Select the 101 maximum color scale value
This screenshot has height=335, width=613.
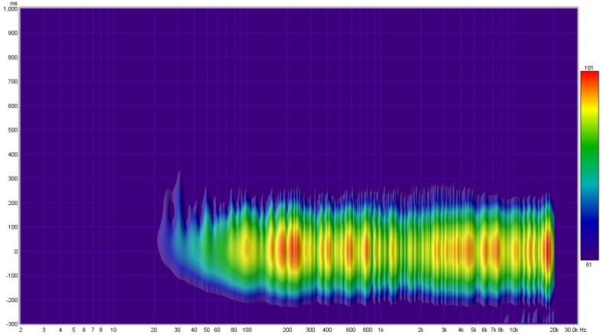[588, 68]
